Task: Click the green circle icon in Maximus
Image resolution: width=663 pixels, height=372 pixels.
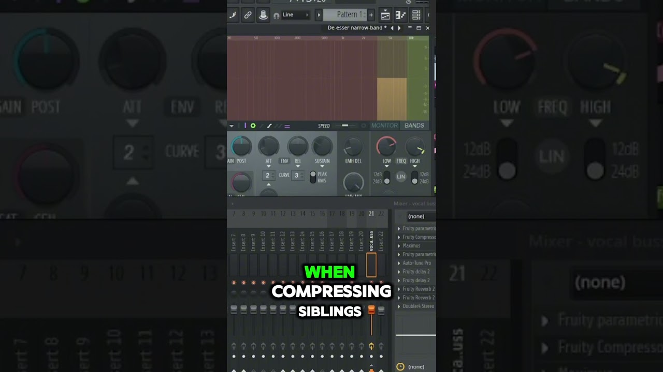Action: (x=253, y=126)
